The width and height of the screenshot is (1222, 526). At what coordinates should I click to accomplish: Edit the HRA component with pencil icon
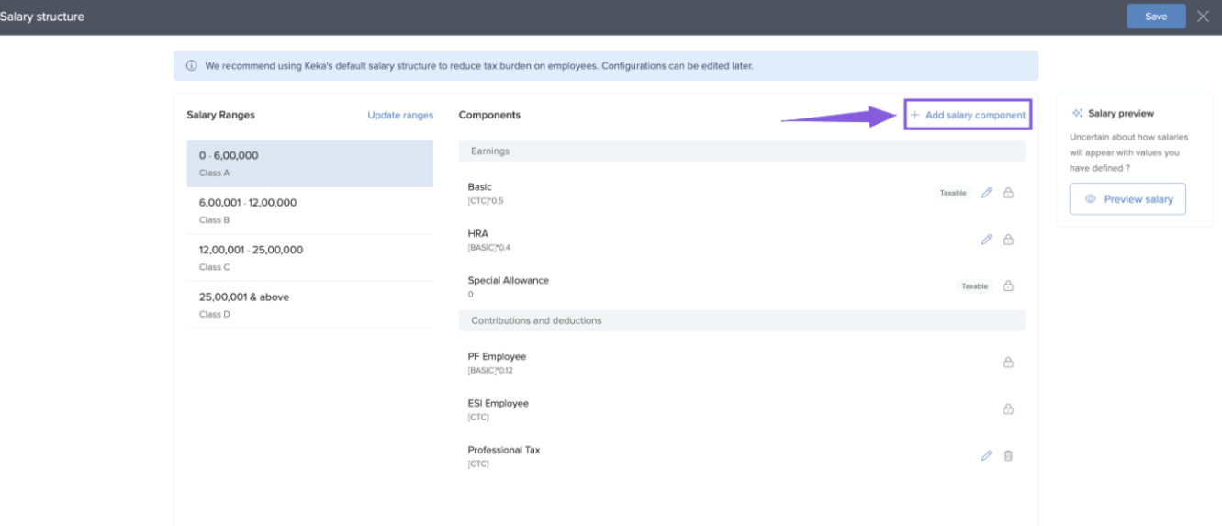point(987,240)
